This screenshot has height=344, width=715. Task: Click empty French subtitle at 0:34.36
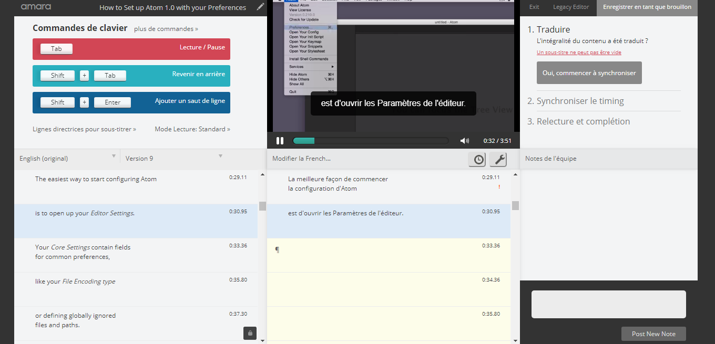(389, 289)
